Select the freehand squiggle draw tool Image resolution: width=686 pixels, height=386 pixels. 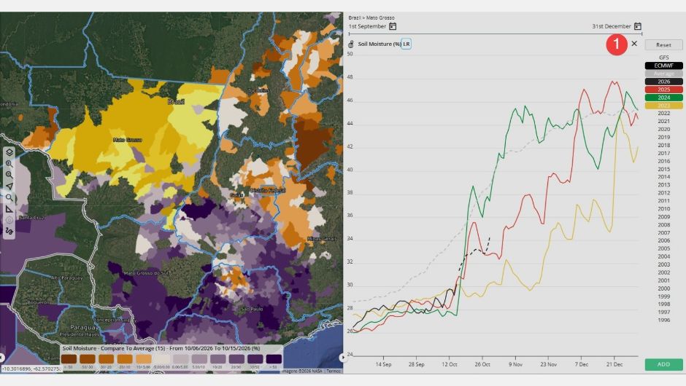pos(9,231)
